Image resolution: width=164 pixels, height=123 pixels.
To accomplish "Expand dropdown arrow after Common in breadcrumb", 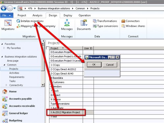I will (88, 9).
